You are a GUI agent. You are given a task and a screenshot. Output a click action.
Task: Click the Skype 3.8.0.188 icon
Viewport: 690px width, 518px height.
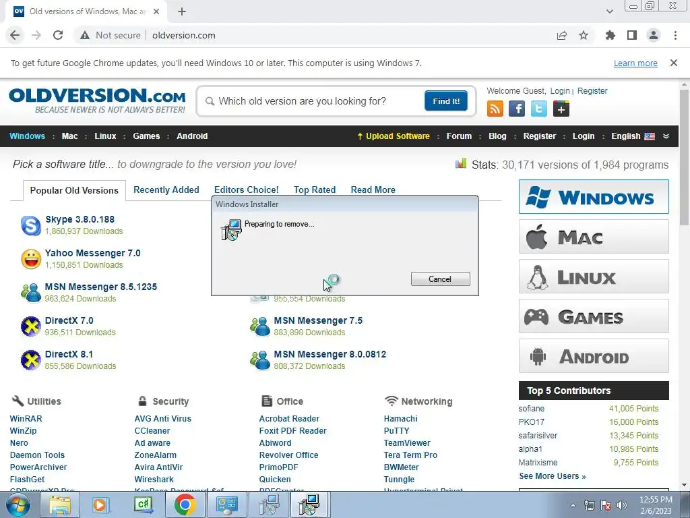[x=31, y=225]
